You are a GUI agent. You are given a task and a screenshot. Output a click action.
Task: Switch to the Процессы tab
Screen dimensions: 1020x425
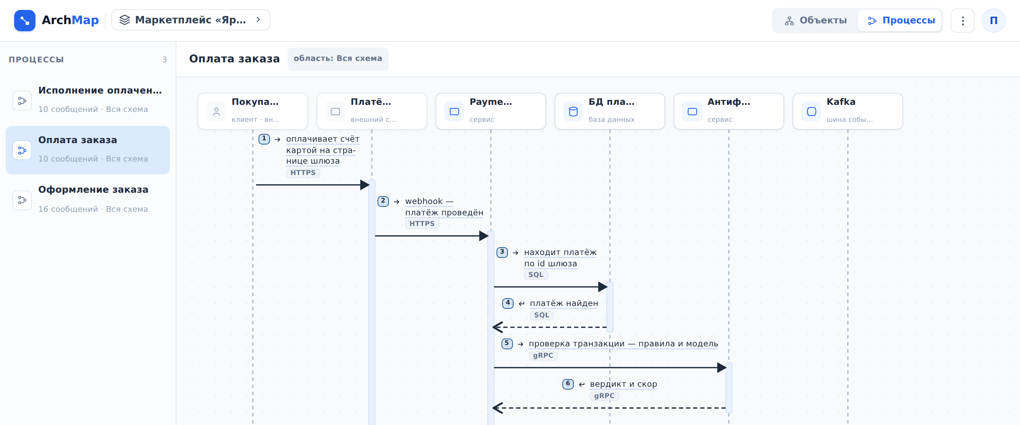point(900,20)
